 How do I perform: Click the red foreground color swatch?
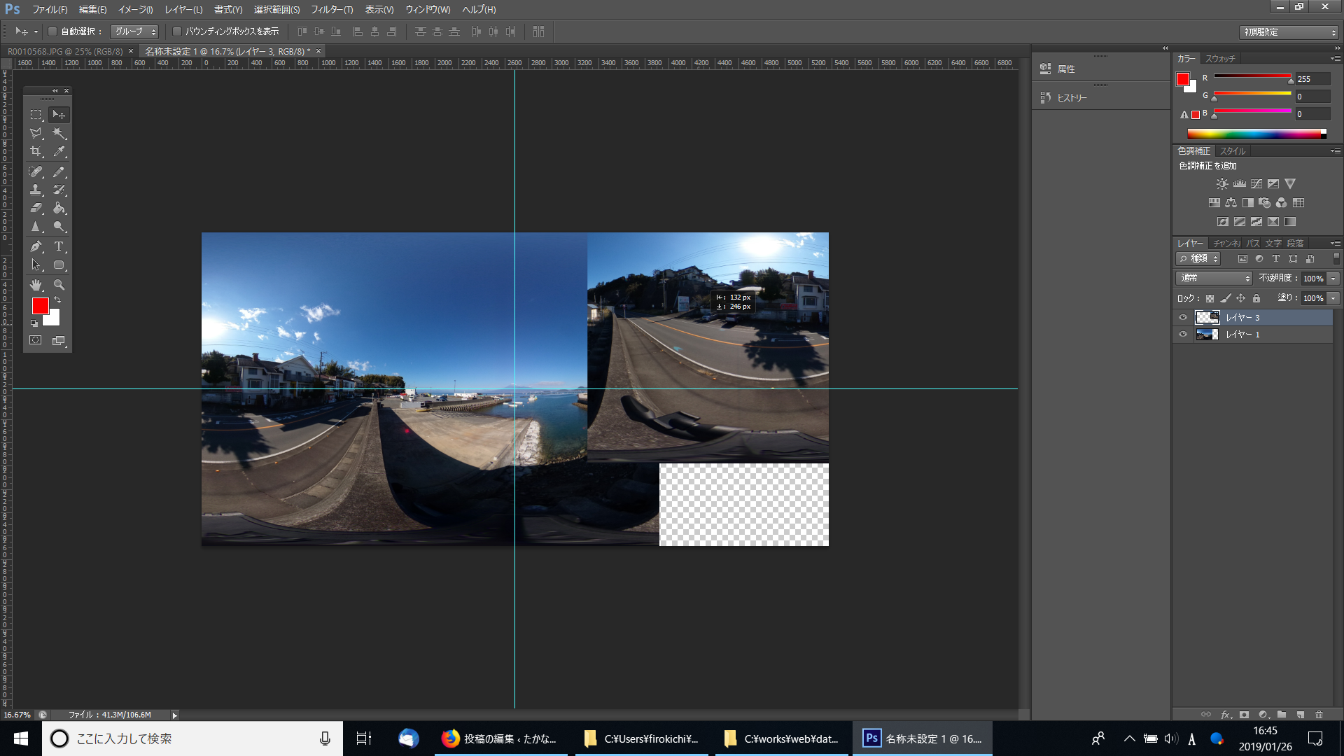[40, 305]
